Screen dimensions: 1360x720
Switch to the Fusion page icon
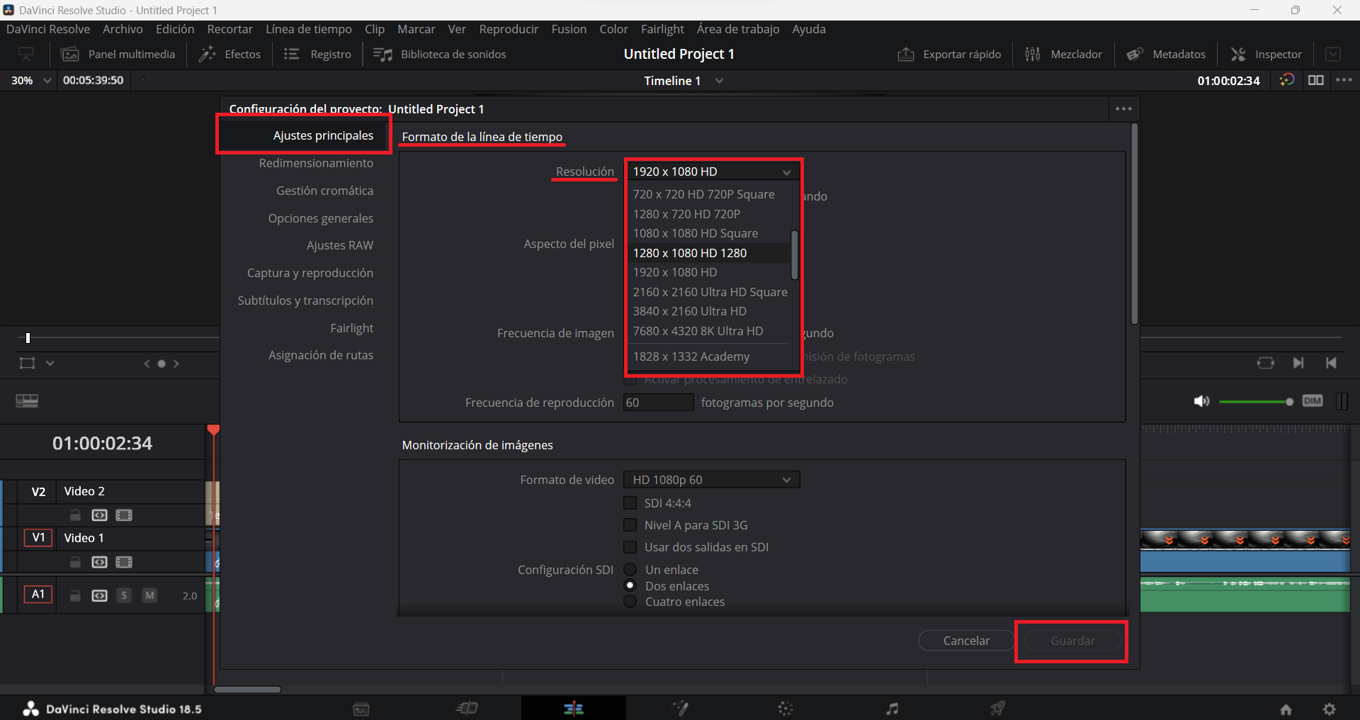pos(680,709)
